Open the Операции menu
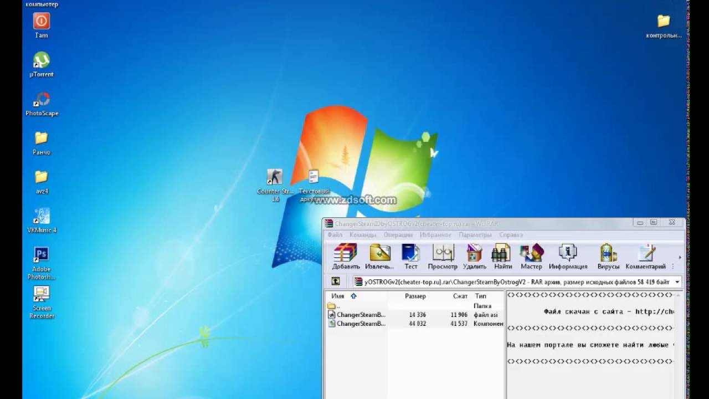Viewport: 709px width, 399px height. 398,235
